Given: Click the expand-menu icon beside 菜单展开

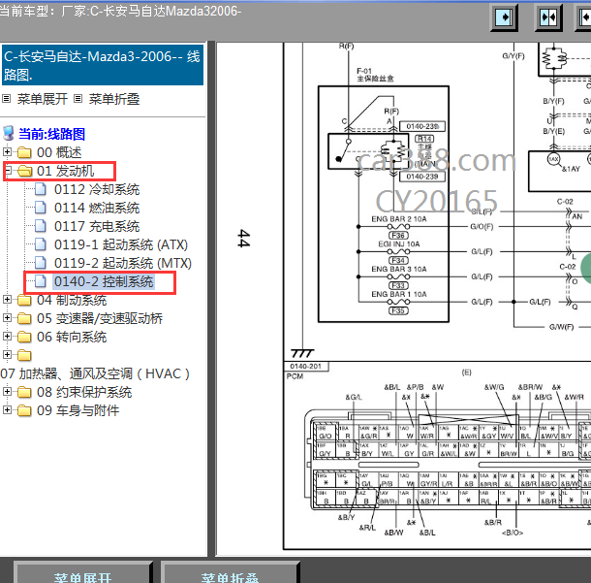Looking at the screenshot, I should coord(7,99).
